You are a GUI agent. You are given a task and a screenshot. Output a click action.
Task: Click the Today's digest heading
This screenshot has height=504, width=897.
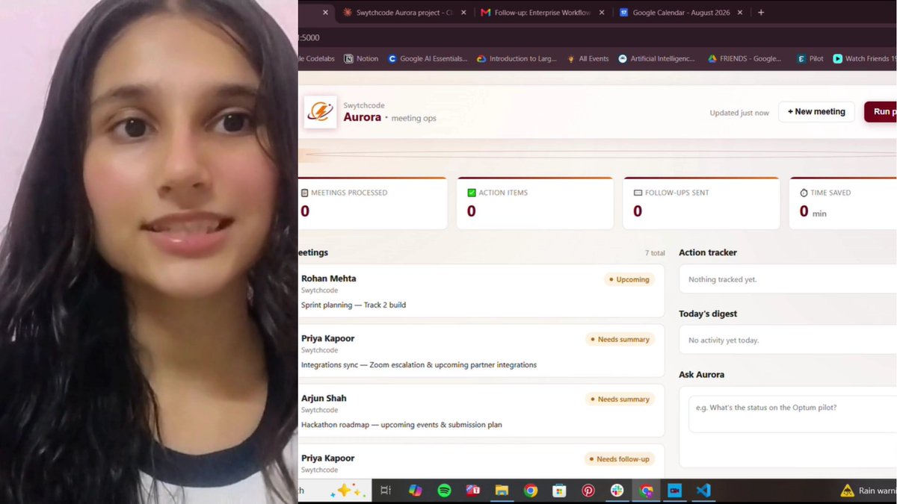point(708,314)
